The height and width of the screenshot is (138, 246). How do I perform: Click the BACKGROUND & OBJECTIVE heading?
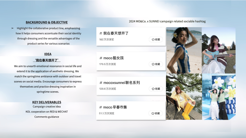pos(47,22)
